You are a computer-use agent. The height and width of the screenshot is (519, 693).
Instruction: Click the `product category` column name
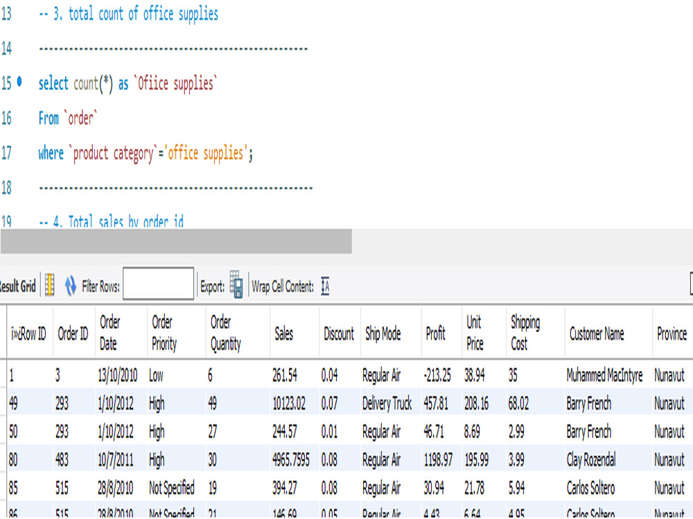113,153
